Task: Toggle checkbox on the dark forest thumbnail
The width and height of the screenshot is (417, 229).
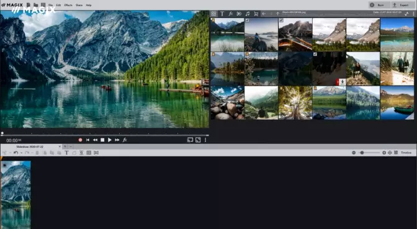Action: [315, 54]
